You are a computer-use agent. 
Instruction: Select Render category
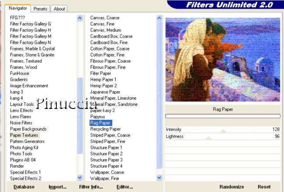[x=17, y=166]
